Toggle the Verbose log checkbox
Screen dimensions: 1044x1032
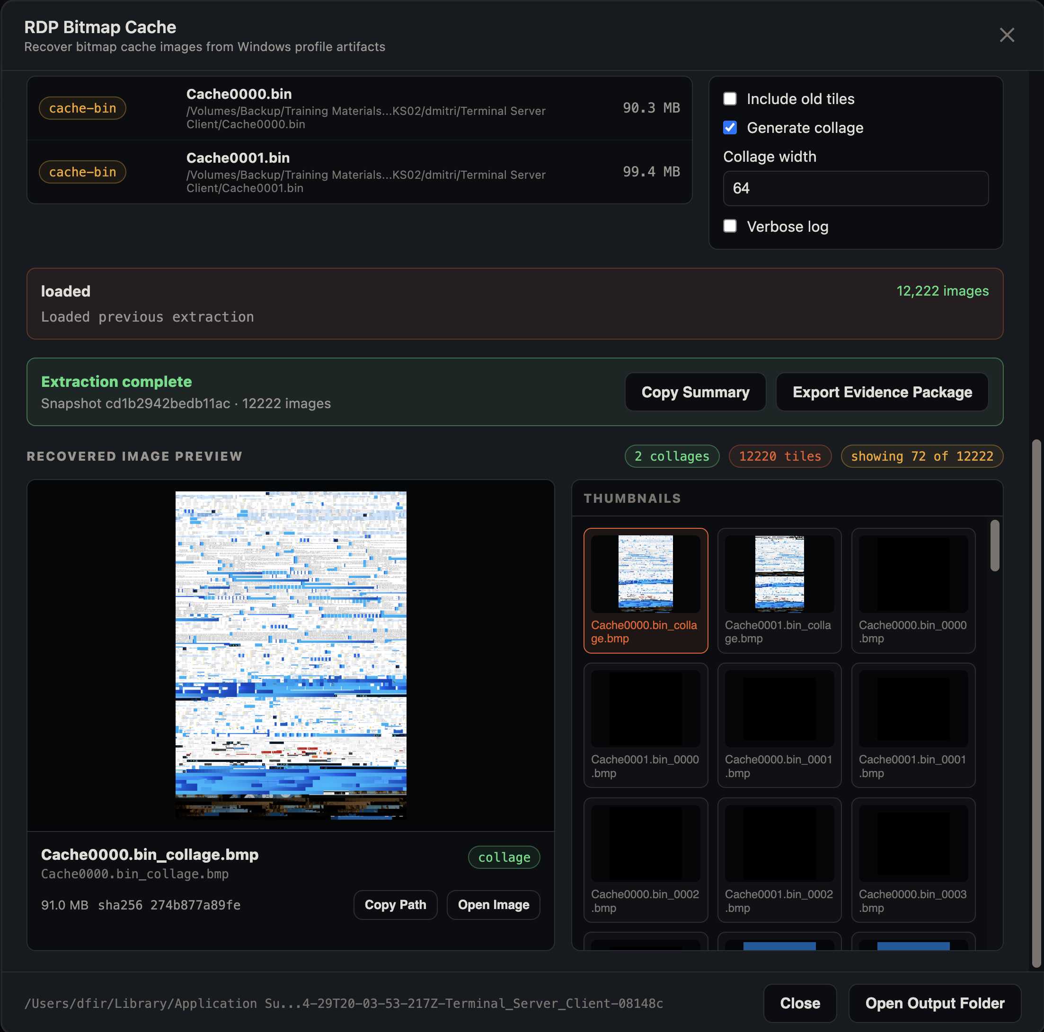(729, 226)
